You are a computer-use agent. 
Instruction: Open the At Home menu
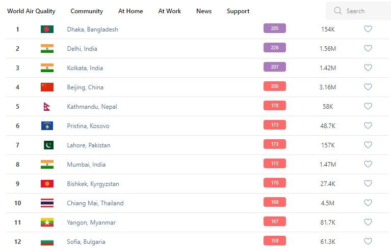pos(131,11)
